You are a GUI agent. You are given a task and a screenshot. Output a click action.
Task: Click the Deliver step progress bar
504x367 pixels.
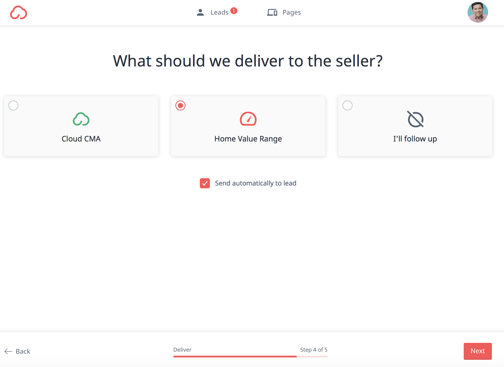click(x=250, y=356)
